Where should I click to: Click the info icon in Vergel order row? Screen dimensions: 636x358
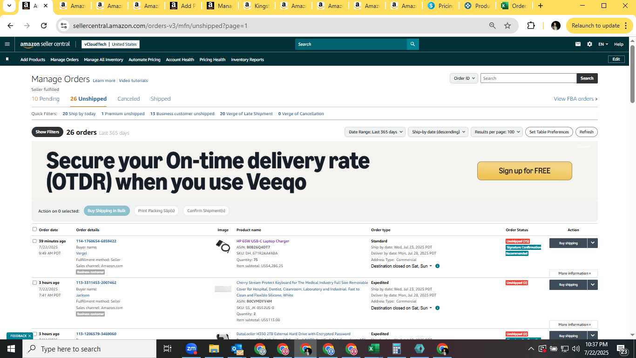[437, 266]
